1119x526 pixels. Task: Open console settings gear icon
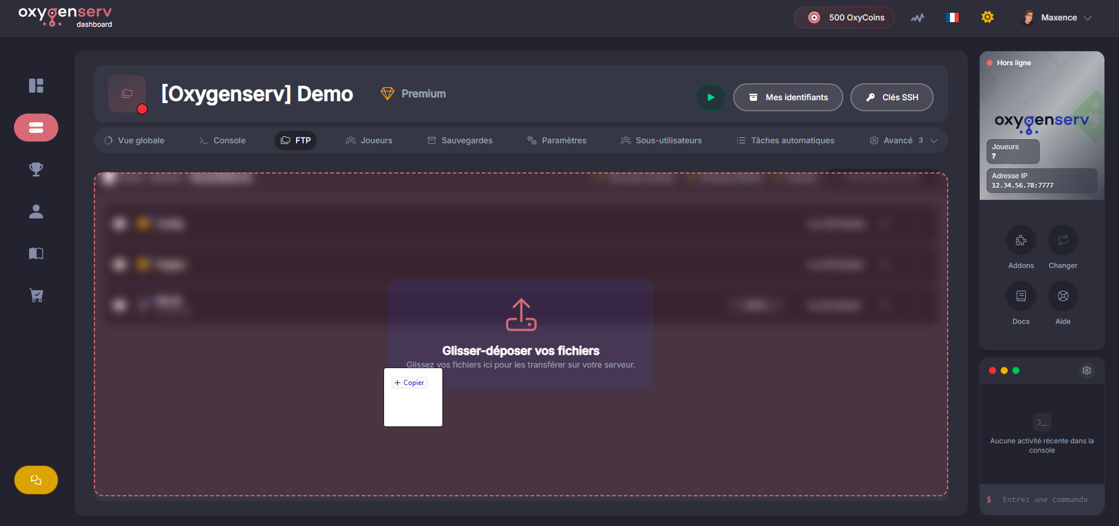[x=1086, y=370]
